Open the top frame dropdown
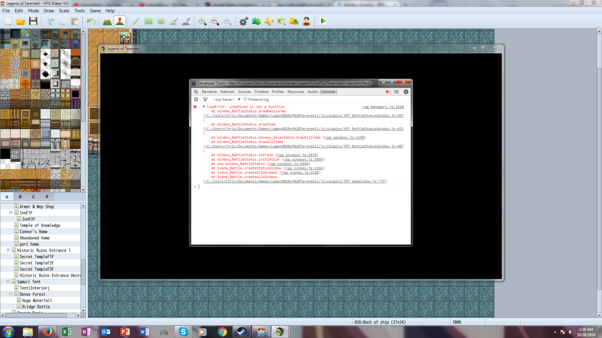 227,100
